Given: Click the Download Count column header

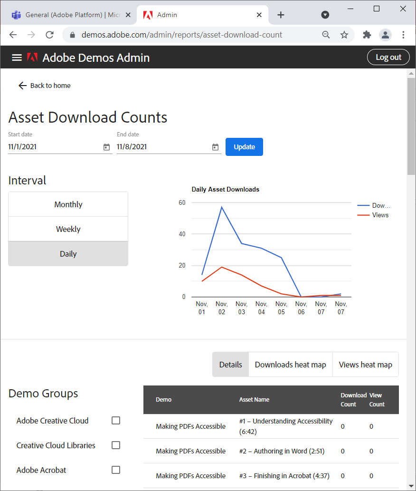Looking at the screenshot, I should click(x=353, y=400).
